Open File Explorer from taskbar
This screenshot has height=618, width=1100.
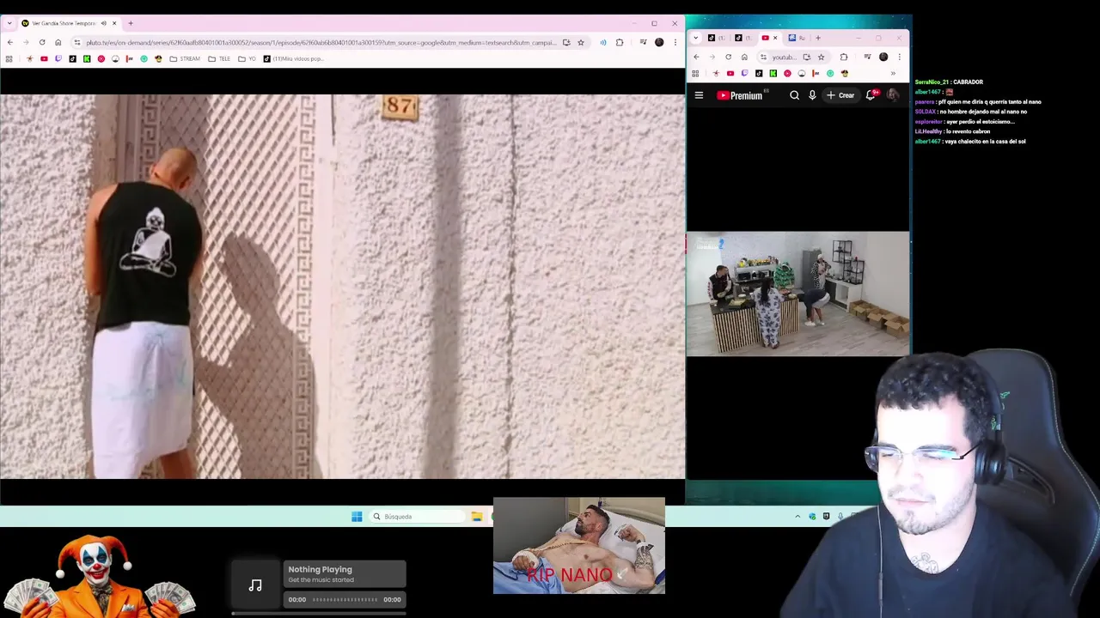(x=476, y=517)
